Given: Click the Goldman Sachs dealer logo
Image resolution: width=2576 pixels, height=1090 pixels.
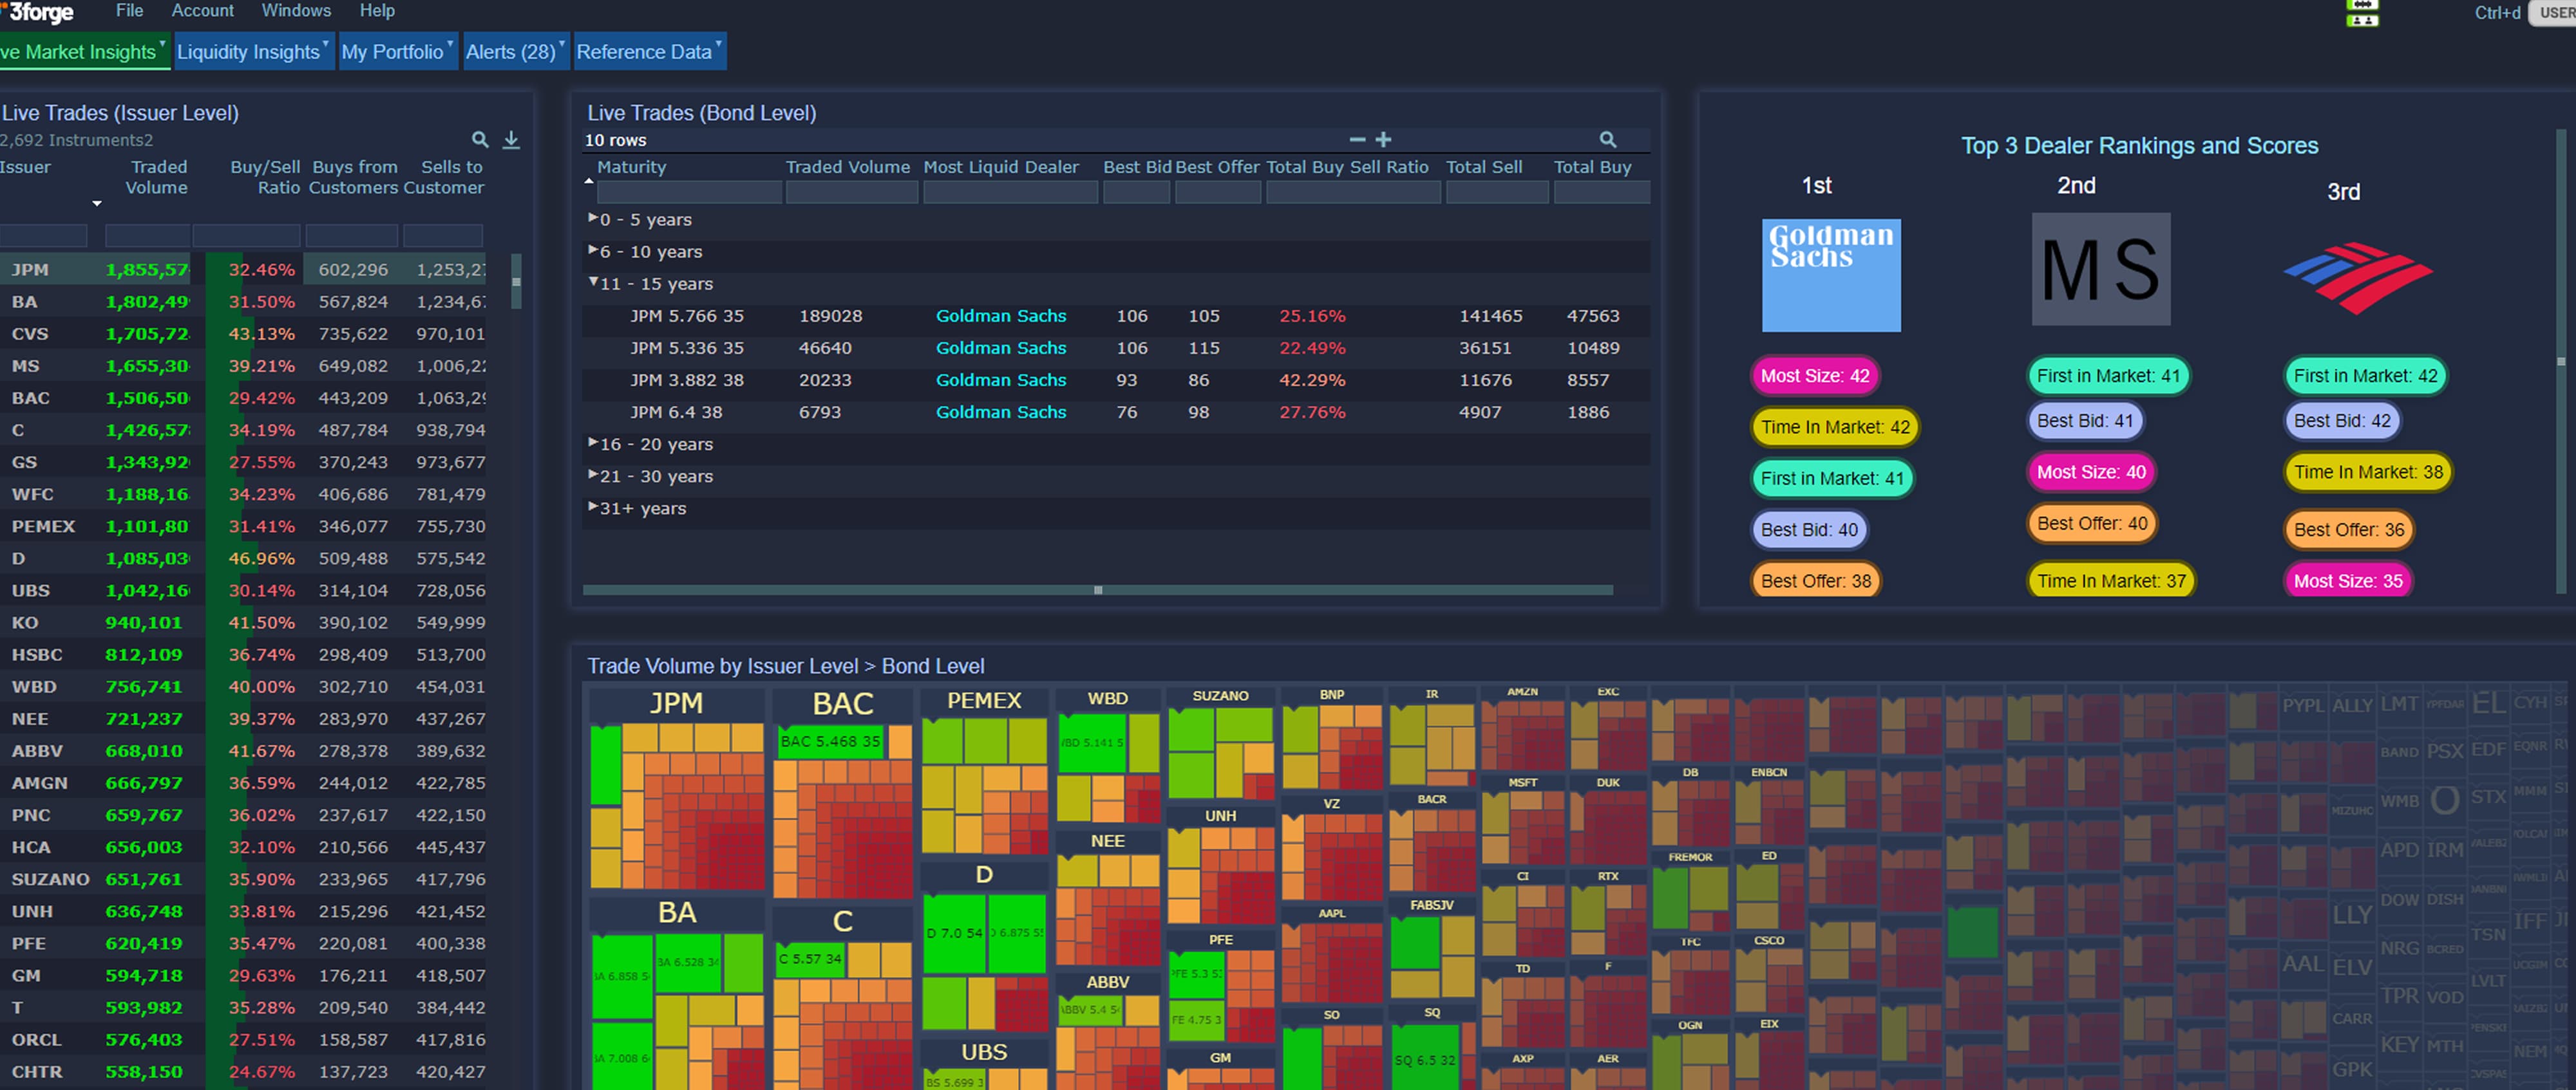Looking at the screenshot, I should (1830, 275).
